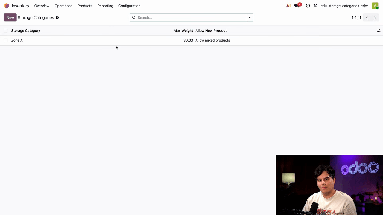The image size is (383, 215).
Task: Go to next page arrow
Action: [375, 18]
